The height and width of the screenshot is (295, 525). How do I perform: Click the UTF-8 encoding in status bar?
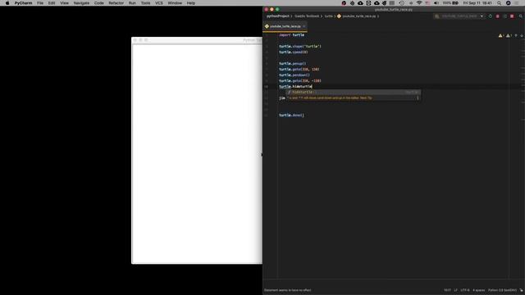pyautogui.click(x=465, y=290)
